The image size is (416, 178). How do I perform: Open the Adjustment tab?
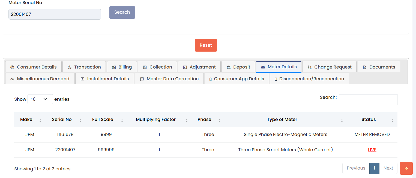pos(199,67)
